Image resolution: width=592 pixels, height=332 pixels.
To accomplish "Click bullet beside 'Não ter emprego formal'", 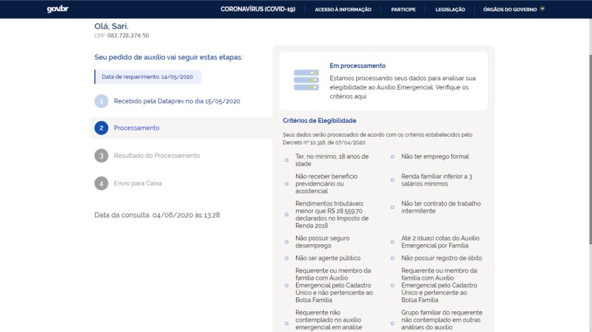I will [x=393, y=156].
